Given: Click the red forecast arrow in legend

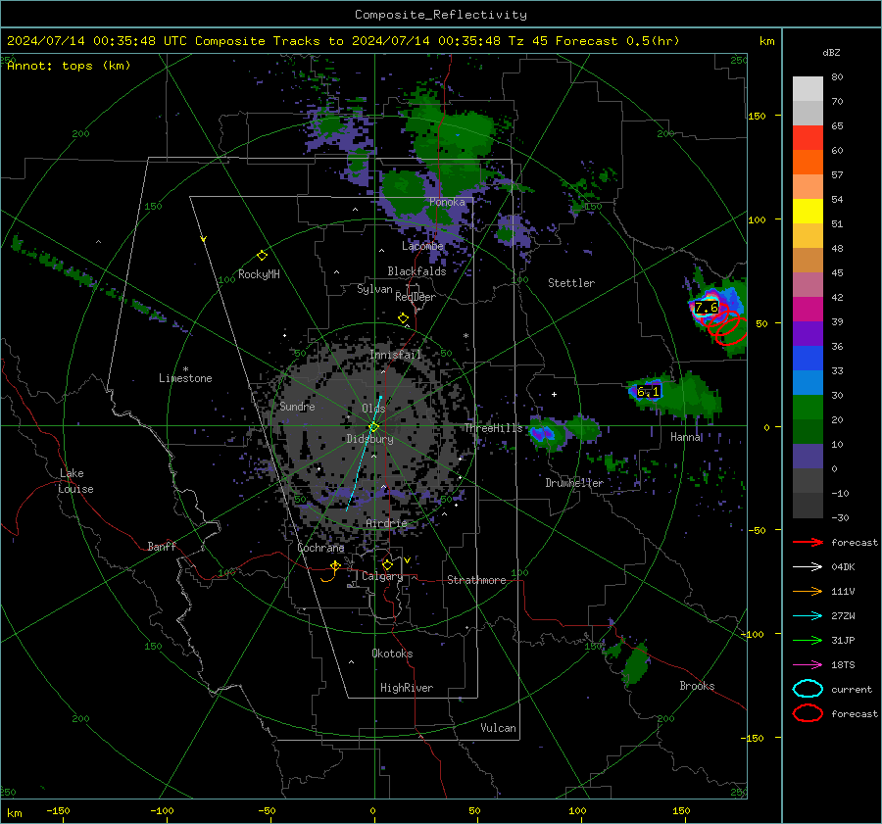Looking at the screenshot, I should coord(808,542).
